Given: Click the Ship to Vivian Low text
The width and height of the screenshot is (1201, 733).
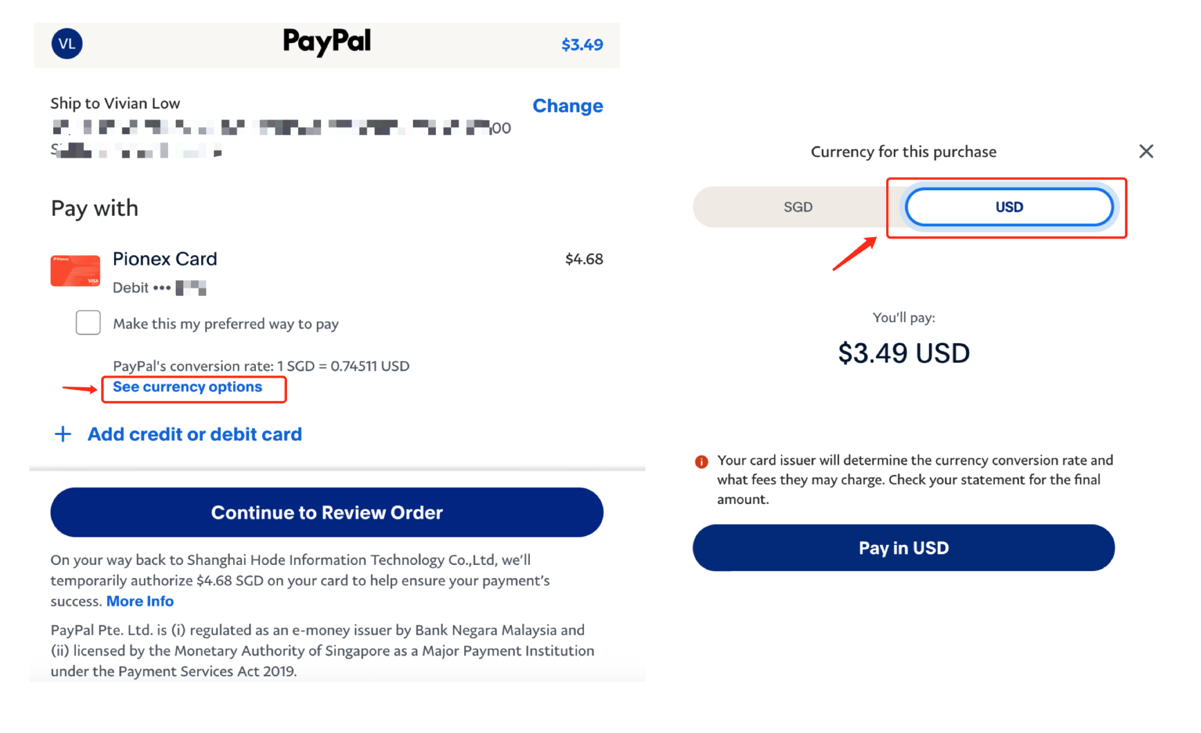Looking at the screenshot, I should point(115,102).
